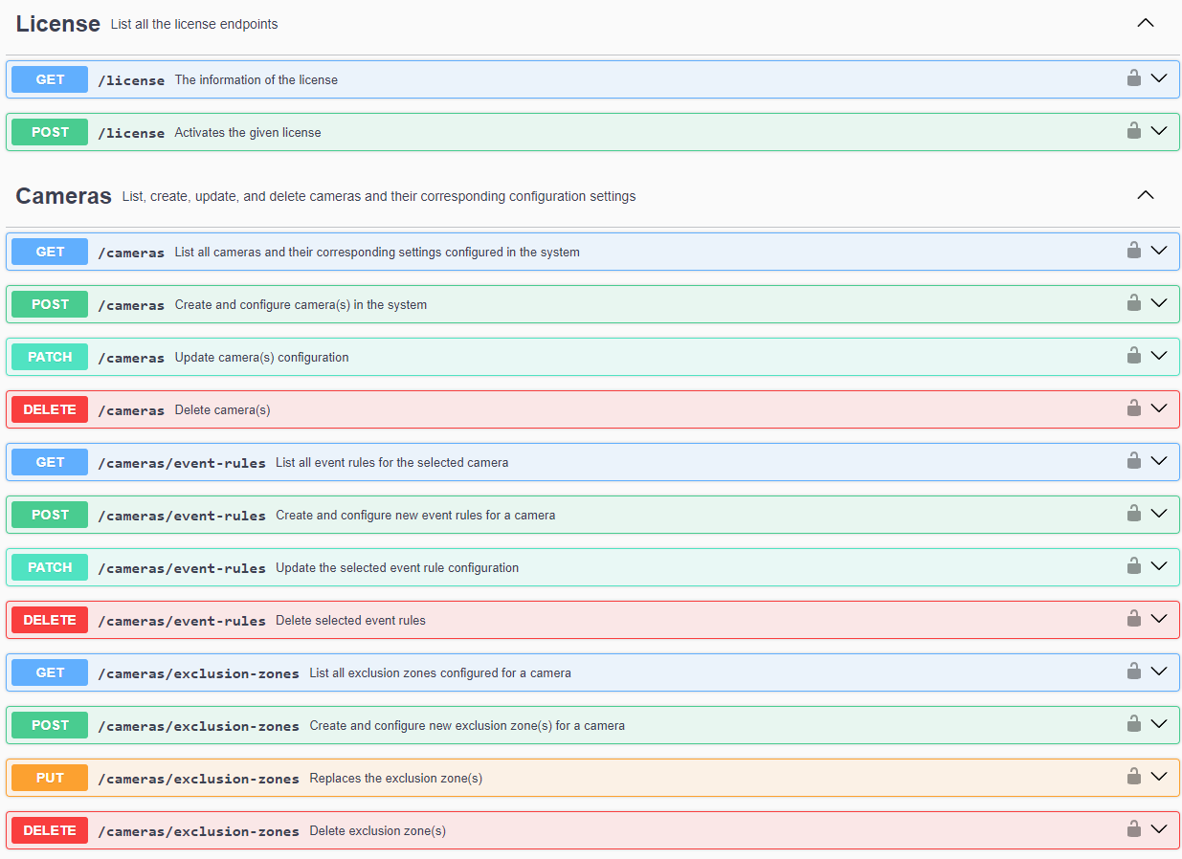Expand GET /license using its chevron
The width and height of the screenshot is (1182, 859).
tap(1159, 78)
